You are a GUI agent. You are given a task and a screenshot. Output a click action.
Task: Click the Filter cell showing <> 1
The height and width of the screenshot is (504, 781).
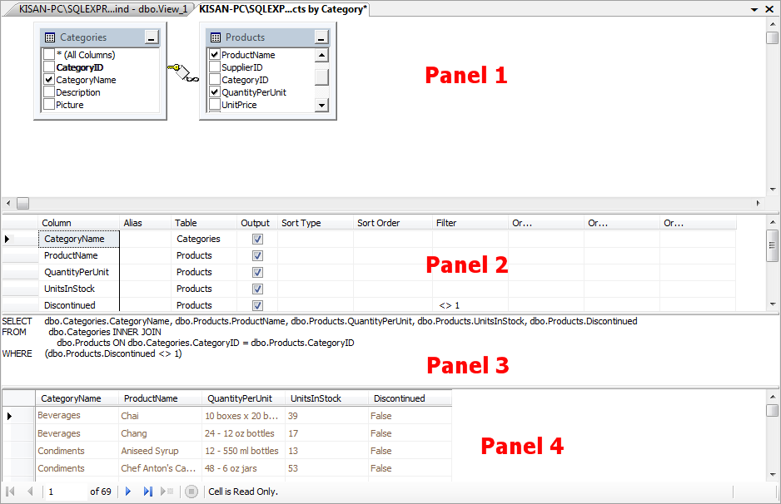pyautogui.click(x=470, y=305)
